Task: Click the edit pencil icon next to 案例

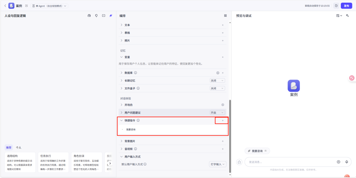Action: click(26, 6)
